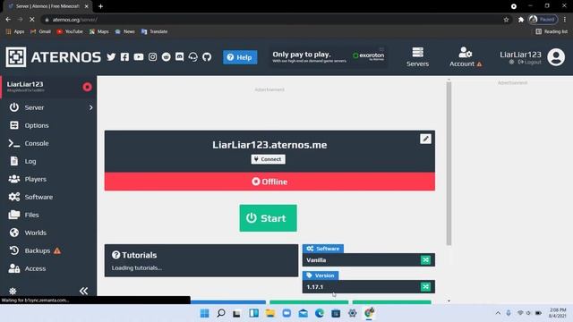Edit the server address pencil icon
The image size is (573, 322).
pos(425,139)
